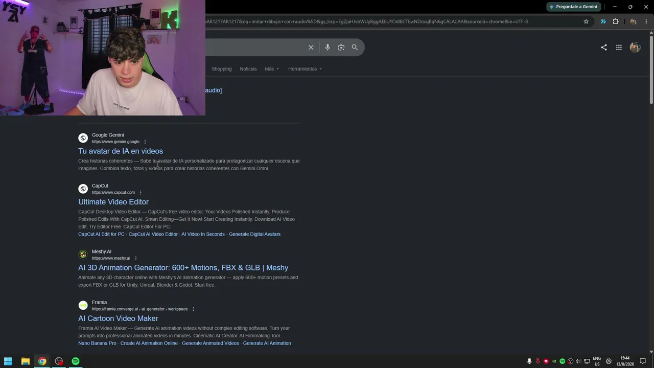
Task: Click the 'https://www.gemini.google' URL text
Action: click(x=115, y=142)
